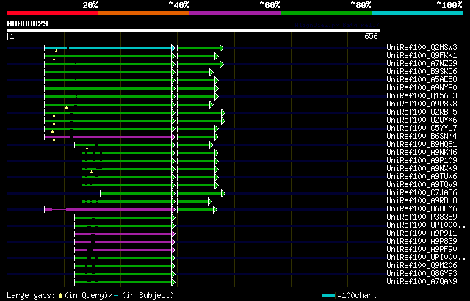The image size is (470, 301).
Task: Click the purple arrowhead in the A9PF90 row
Action: coord(173,250)
